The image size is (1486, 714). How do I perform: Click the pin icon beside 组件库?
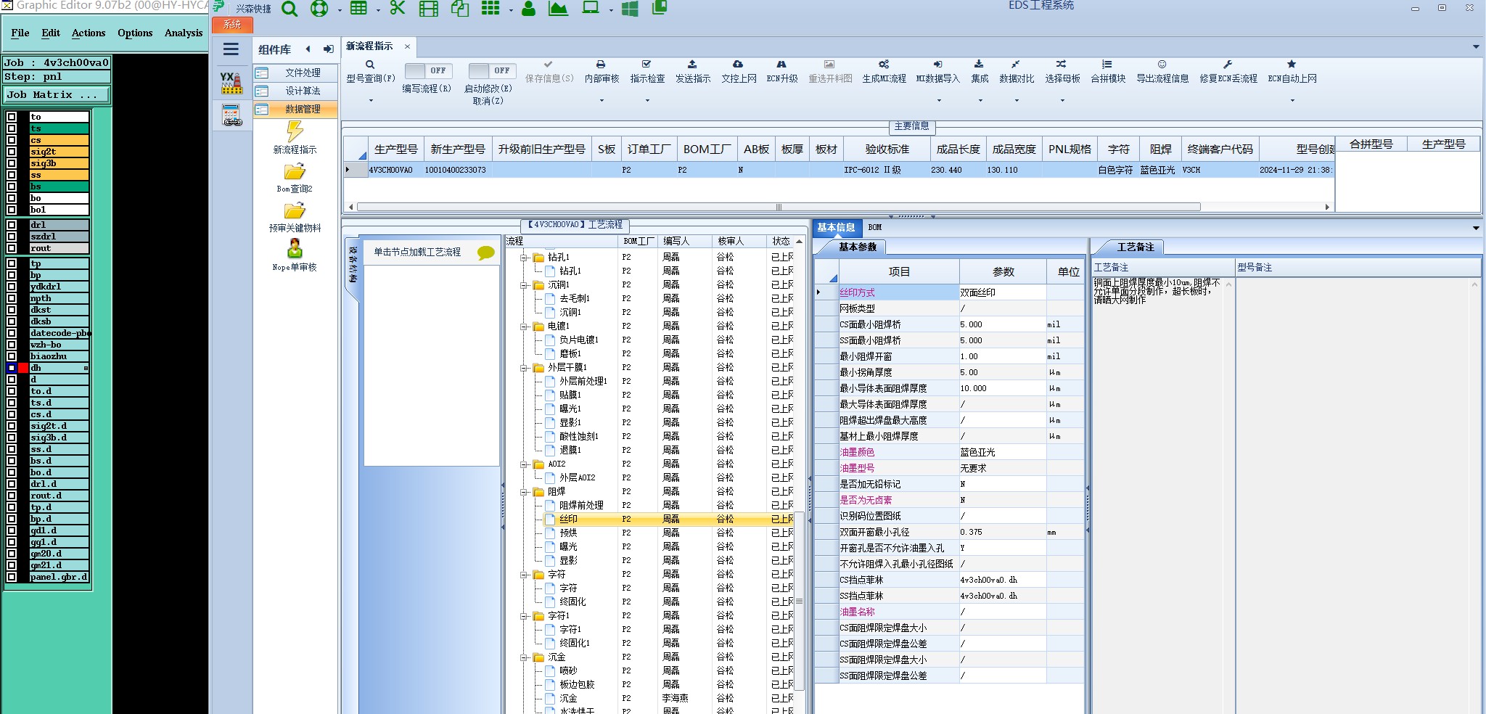328,49
